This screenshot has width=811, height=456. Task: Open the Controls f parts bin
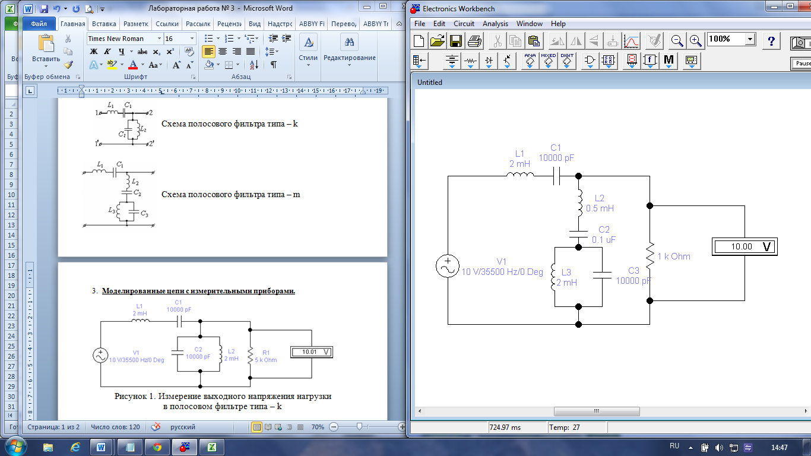[x=650, y=61]
